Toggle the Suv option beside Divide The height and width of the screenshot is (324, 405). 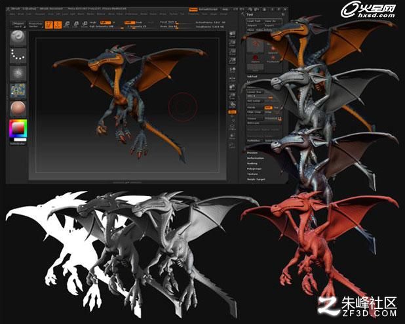(276, 108)
